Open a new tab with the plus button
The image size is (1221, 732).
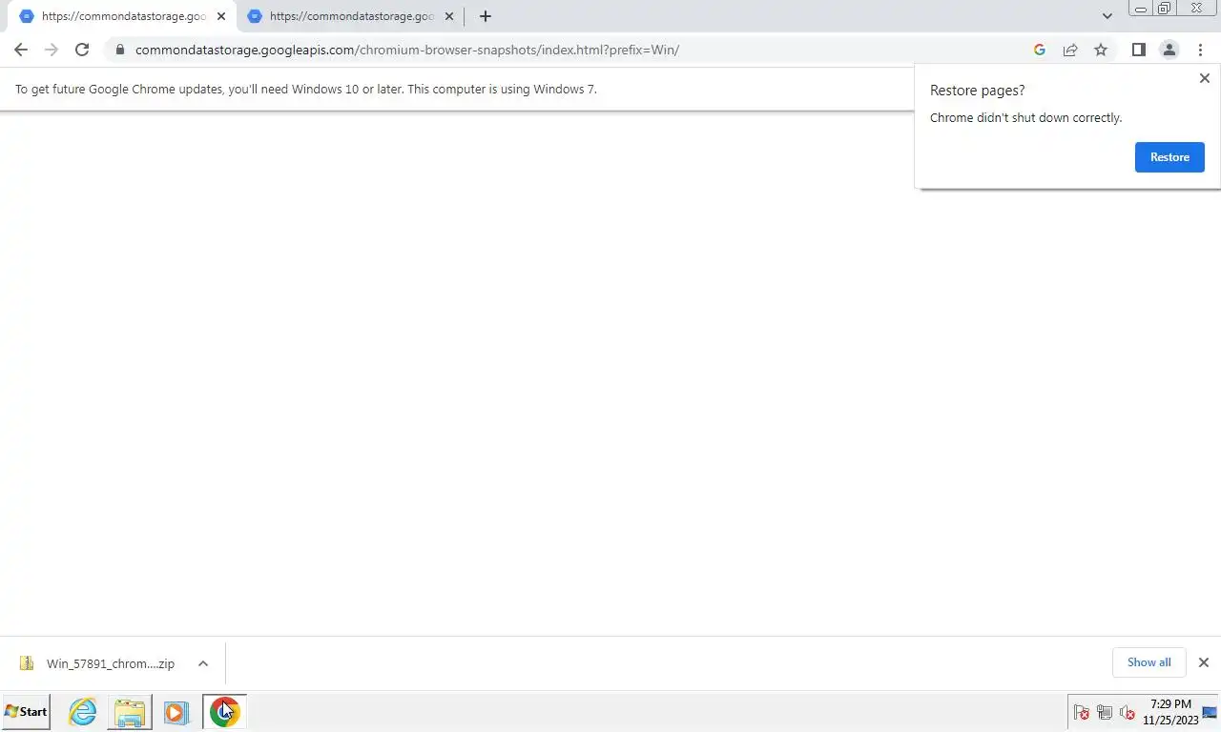(x=485, y=16)
